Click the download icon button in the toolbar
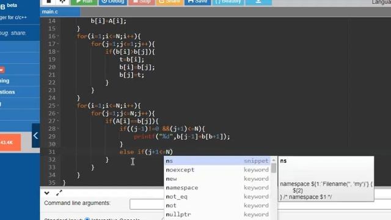The image size is (391, 220). pos(258,2)
